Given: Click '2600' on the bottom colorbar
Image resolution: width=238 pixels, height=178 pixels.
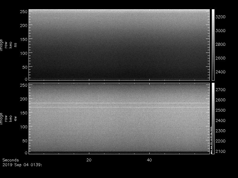Looking at the screenshot, I should click(x=220, y=100).
